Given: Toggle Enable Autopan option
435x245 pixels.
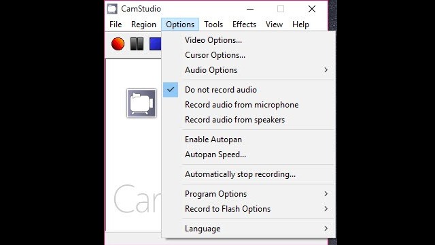Looking at the screenshot, I should pos(249,140).
